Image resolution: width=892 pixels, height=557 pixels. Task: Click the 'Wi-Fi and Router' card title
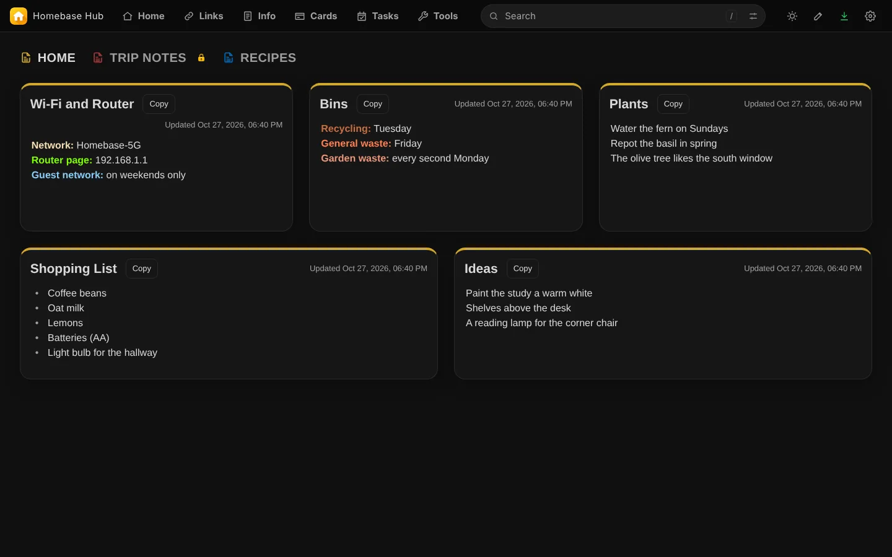(x=82, y=104)
